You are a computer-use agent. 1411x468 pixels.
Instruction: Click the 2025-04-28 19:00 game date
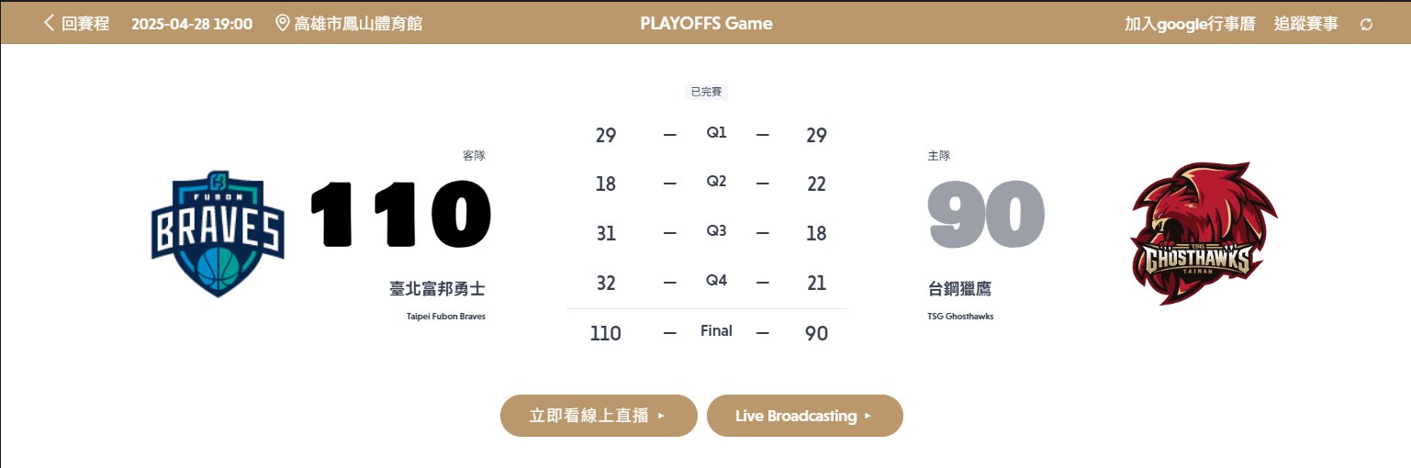(x=192, y=24)
